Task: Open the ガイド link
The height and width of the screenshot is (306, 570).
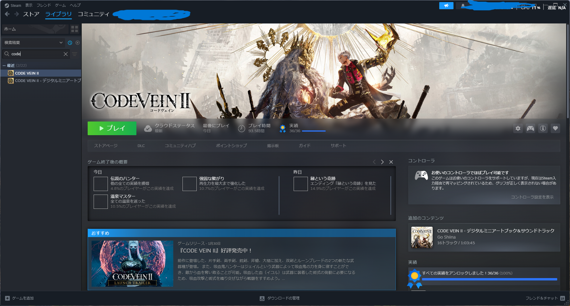Action: (x=305, y=146)
